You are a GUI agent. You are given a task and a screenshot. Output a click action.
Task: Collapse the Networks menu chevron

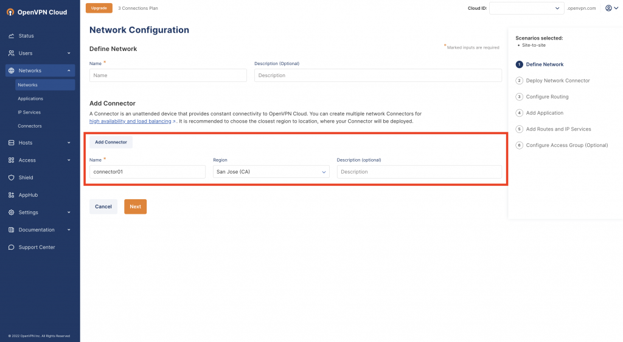(69, 70)
